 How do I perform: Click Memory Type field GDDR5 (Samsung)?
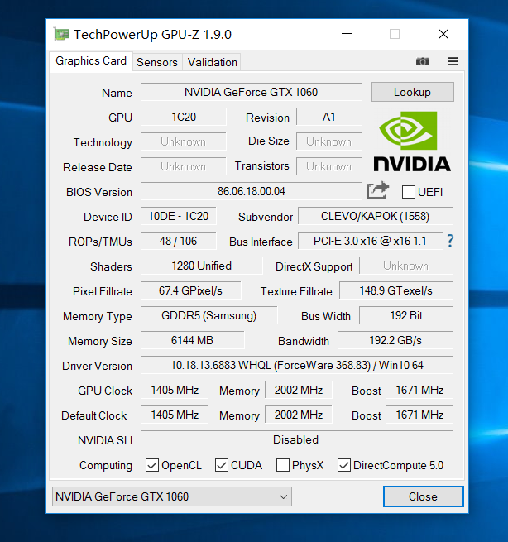click(209, 315)
